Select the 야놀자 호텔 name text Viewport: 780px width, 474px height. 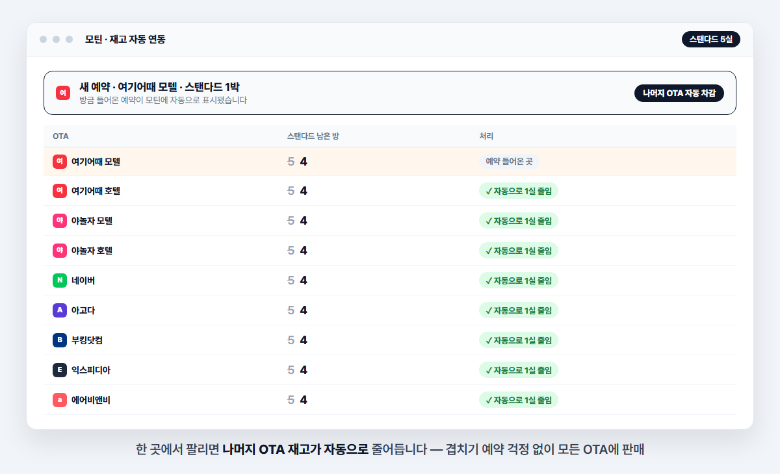[92, 251]
